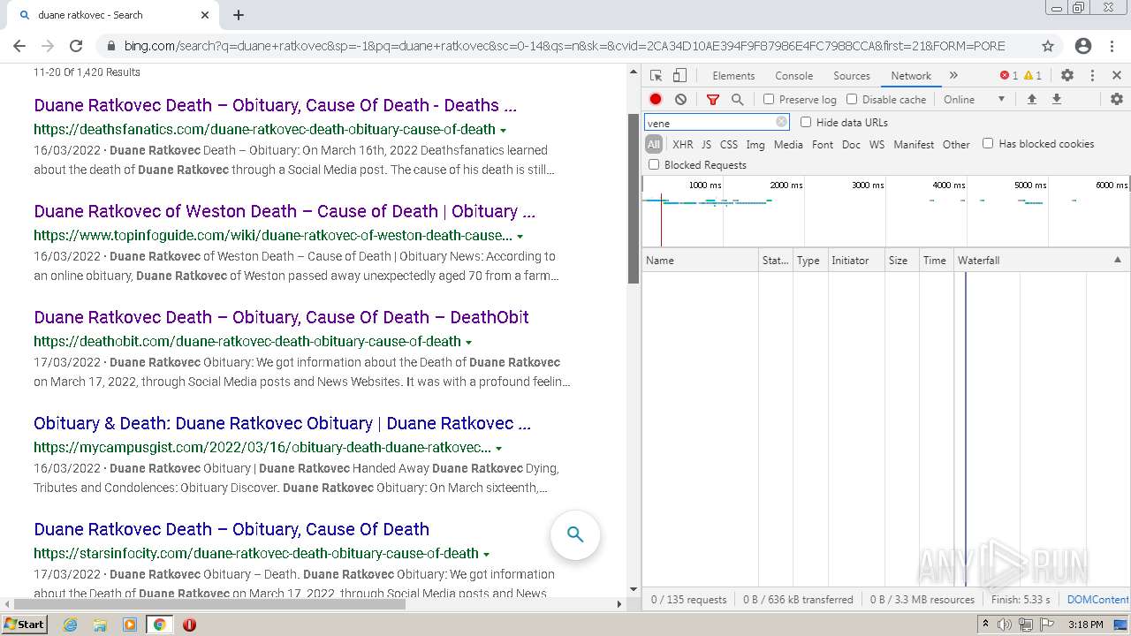Expand options arrow next to deathobit.com URL

tap(468, 342)
